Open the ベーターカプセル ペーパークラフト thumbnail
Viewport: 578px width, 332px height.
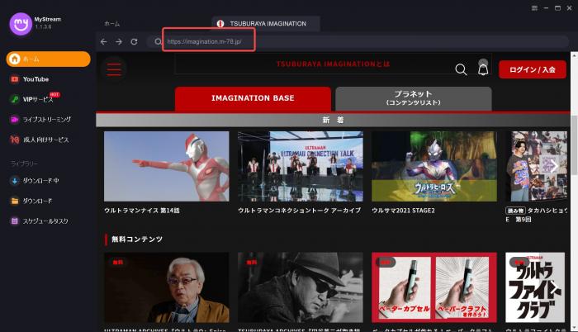click(434, 287)
